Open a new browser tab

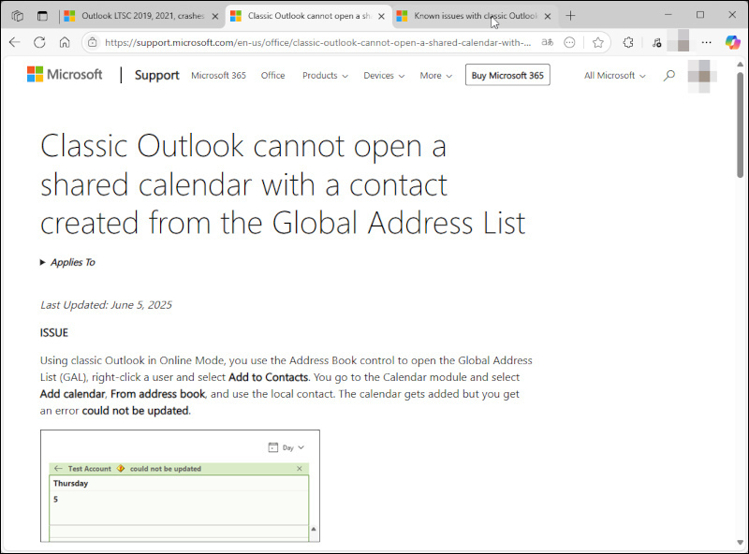pyautogui.click(x=570, y=16)
